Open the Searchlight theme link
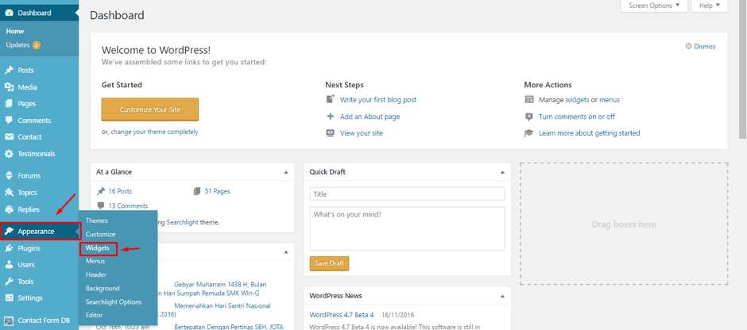747x330 pixels. click(183, 222)
